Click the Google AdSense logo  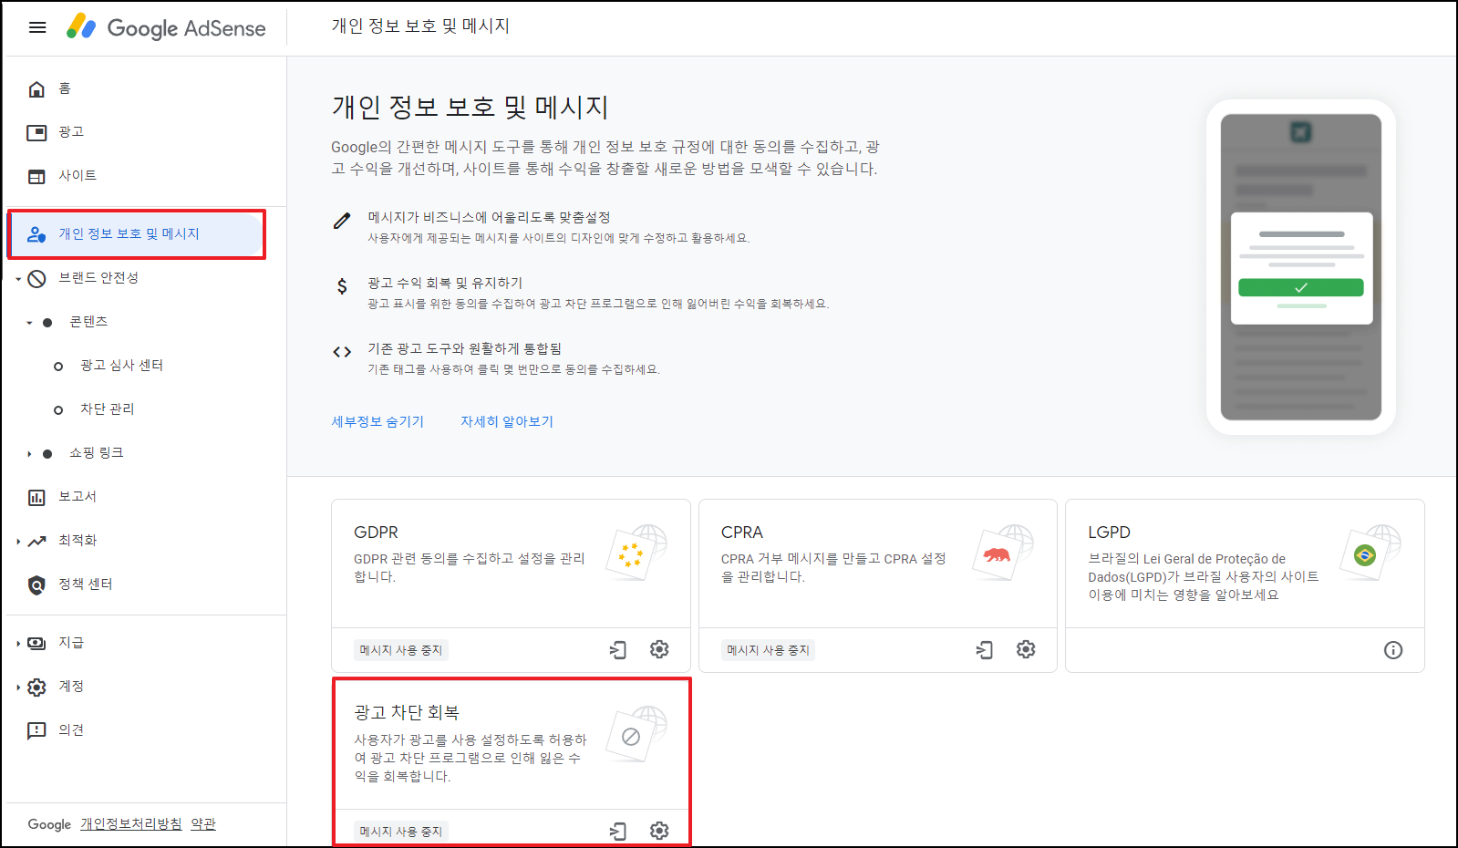166,27
